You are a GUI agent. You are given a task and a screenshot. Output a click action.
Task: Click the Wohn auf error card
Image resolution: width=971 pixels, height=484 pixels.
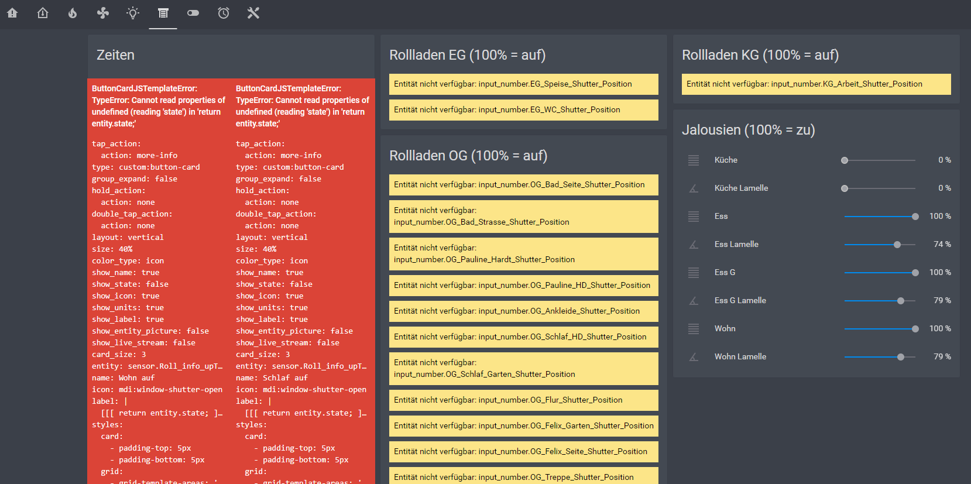[x=159, y=282]
